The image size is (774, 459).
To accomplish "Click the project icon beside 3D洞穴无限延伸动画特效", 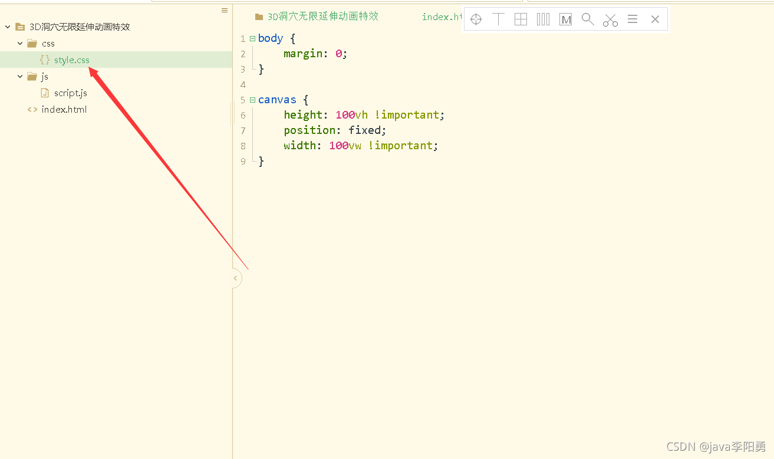I will 20,27.
